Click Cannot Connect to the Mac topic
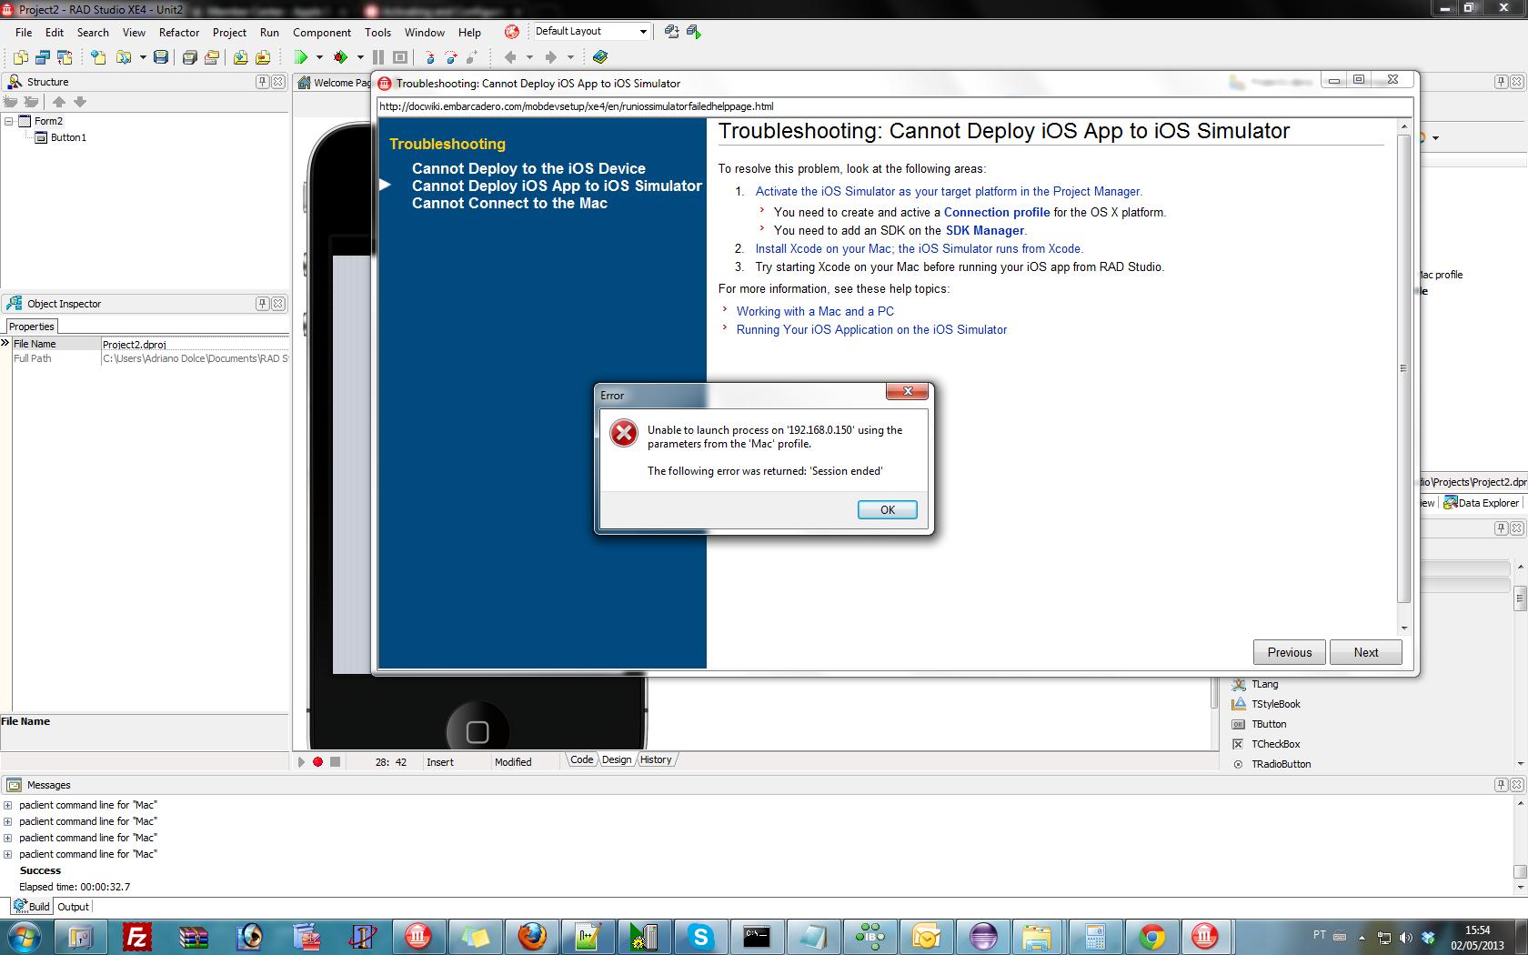The height and width of the screenshot is (955, 1528). click(x=509, y=203)
